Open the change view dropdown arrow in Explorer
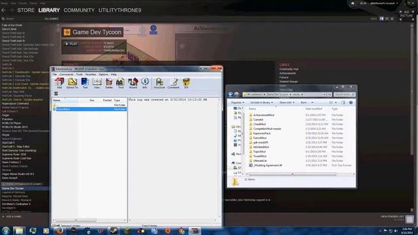The image size is (418, 235). (x=336, y=102)
